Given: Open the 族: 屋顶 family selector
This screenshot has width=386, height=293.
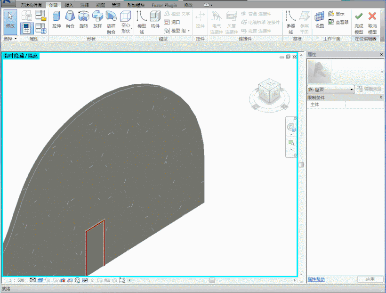Looking at the screenshot, I should click(x=330, y=90).
